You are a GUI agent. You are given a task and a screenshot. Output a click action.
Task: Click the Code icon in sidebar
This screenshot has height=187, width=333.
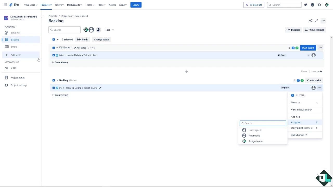pyautogui.click(x=7, y=68)
